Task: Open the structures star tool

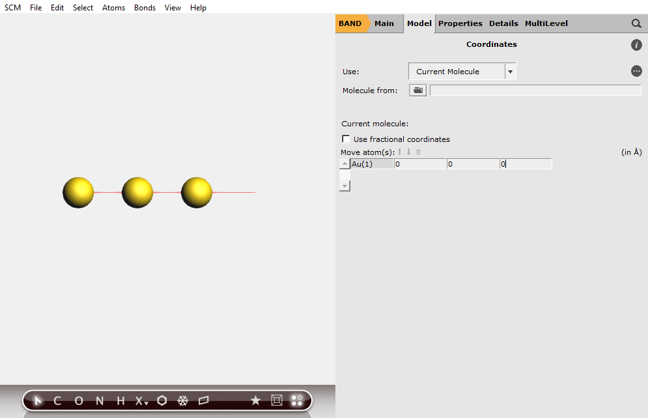Action: (255, 400)
